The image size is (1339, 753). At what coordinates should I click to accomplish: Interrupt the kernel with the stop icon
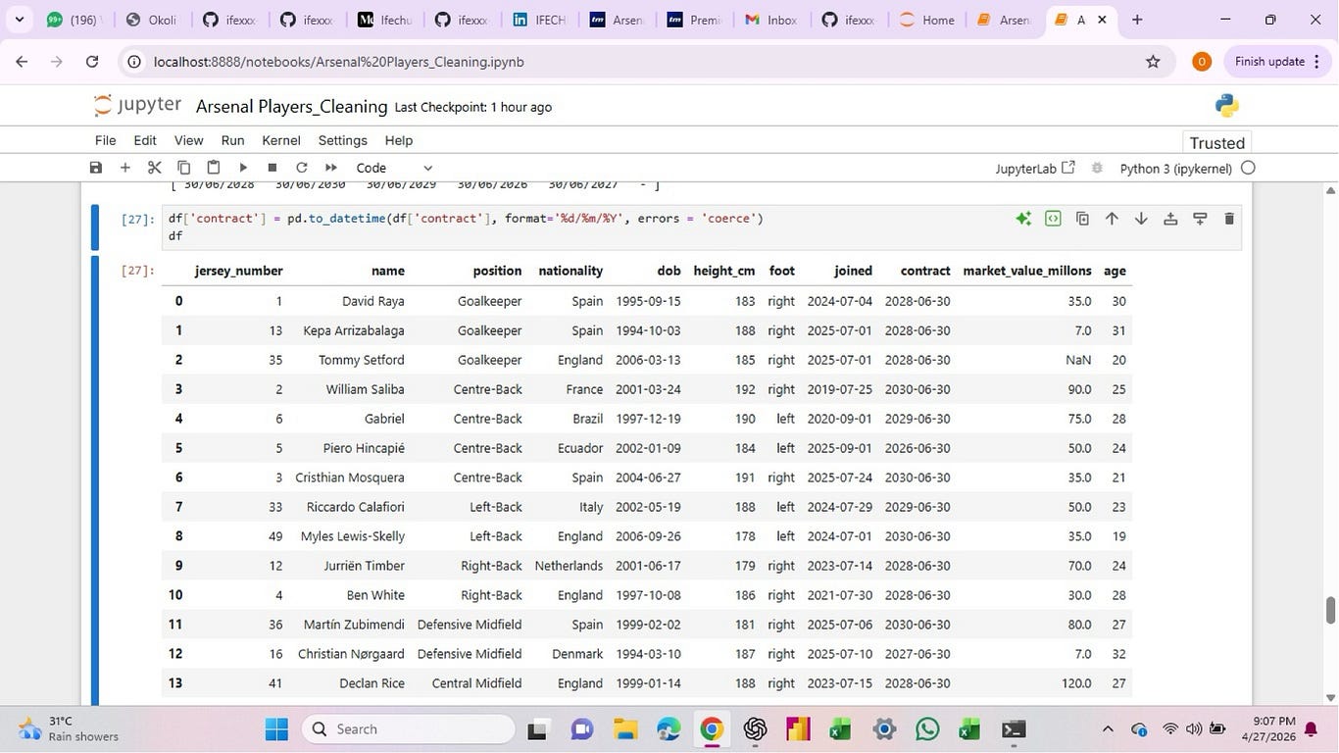(273, 168)
